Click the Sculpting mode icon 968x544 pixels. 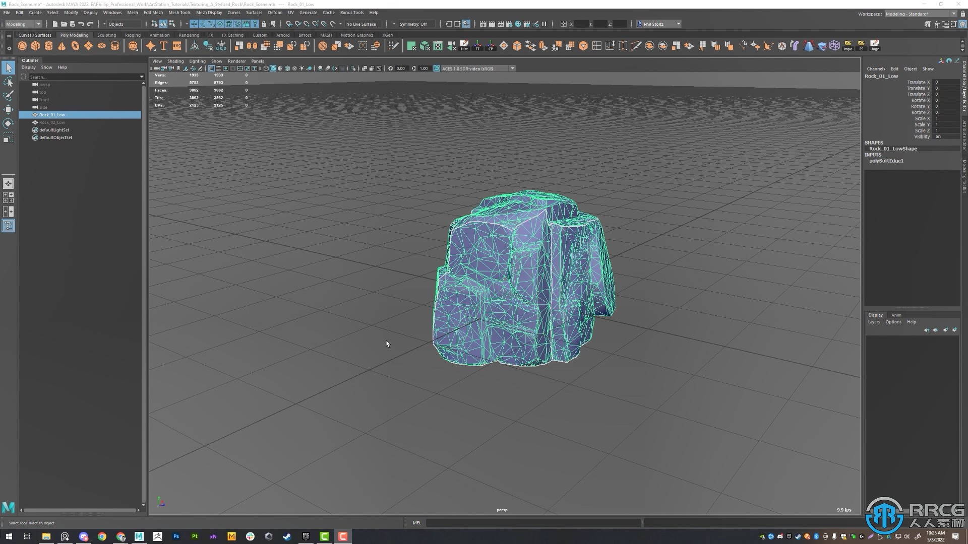[x=106, y=35]
